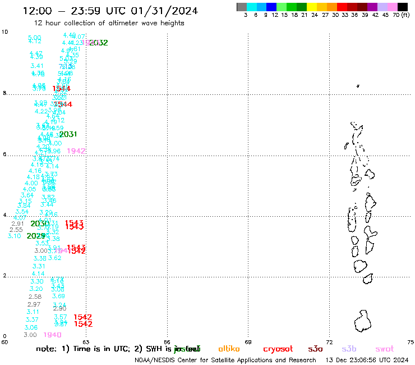Image resolution: width=415 pixels, height=365 pixels.
Task: Click the wave height value '4.22'
Action: 41,111
